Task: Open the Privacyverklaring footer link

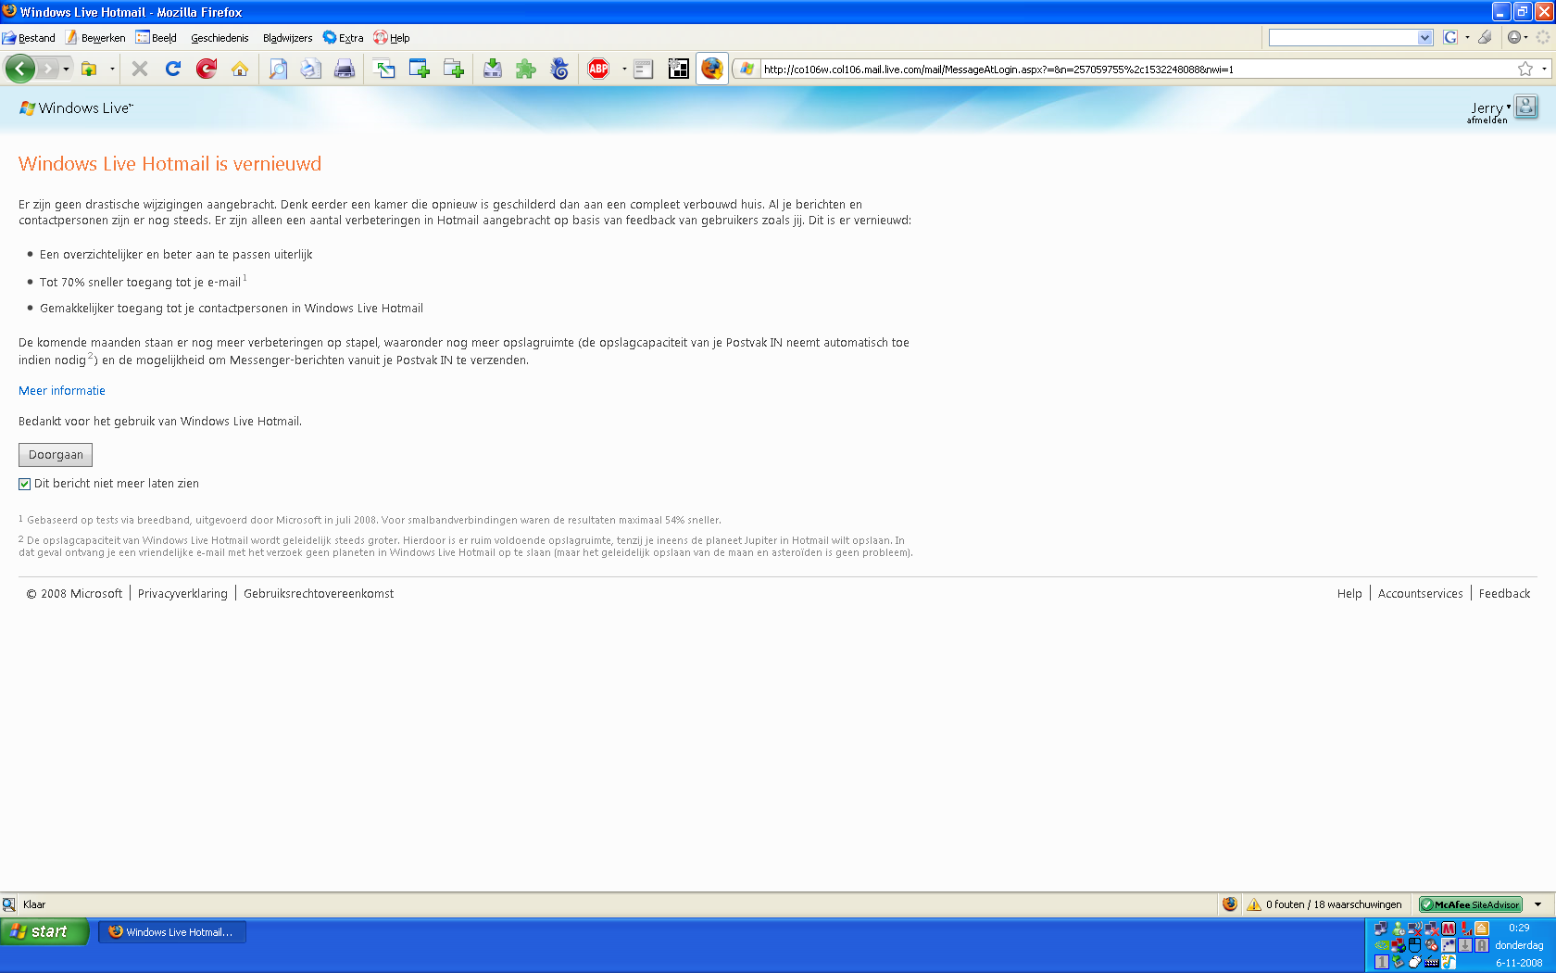Action: tap(182, 594)
